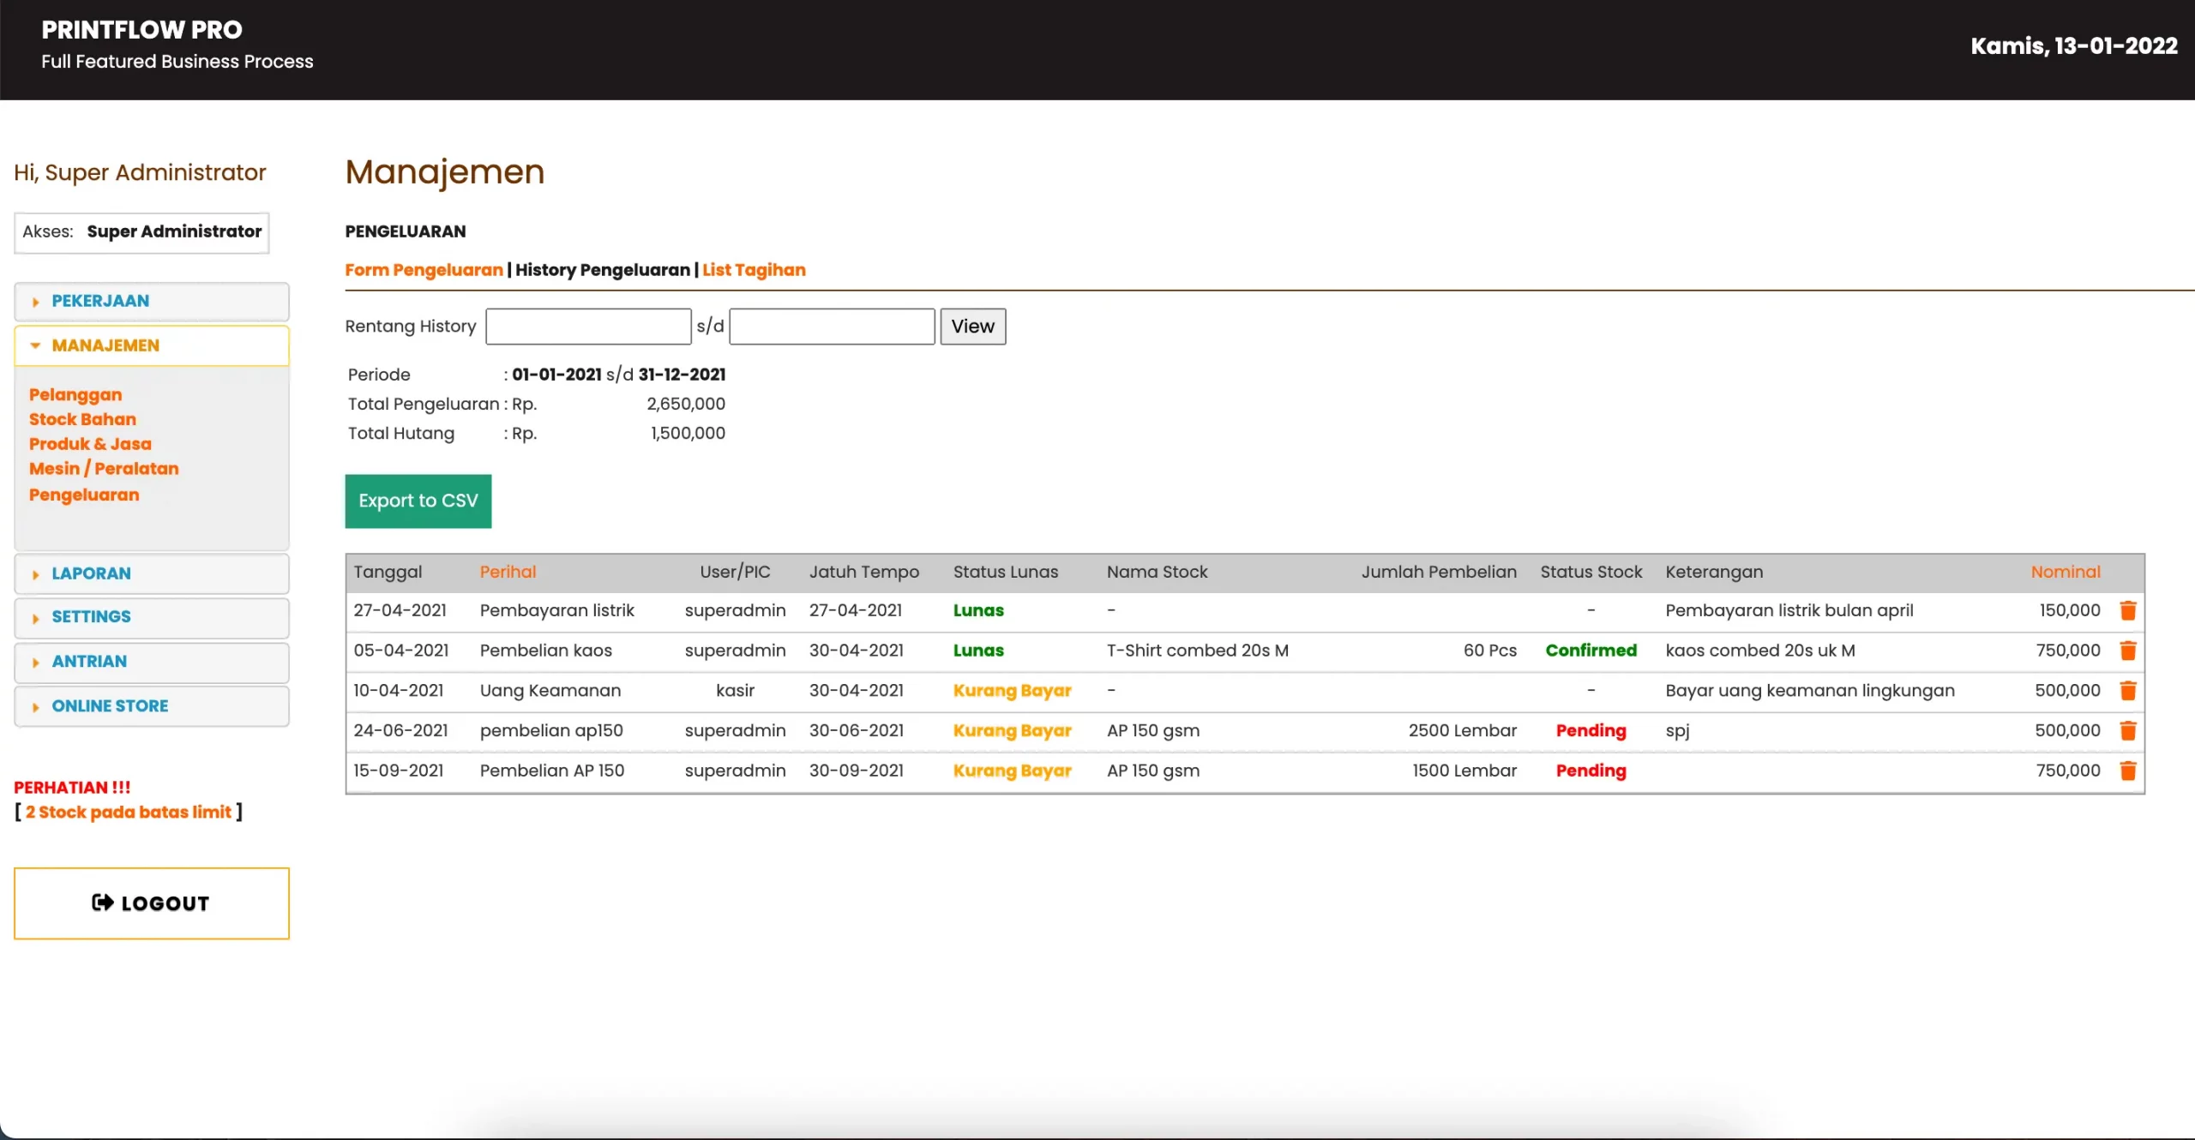
Task: Click the 150,000 Nominal cell
Action: 2069,610
